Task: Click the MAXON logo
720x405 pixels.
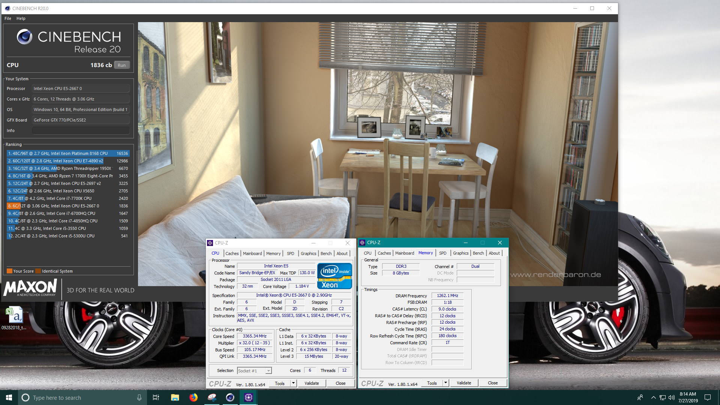Action: [x=30, y=288]
